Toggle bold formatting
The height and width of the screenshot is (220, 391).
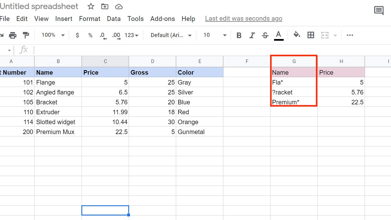[x=239, y=35]
